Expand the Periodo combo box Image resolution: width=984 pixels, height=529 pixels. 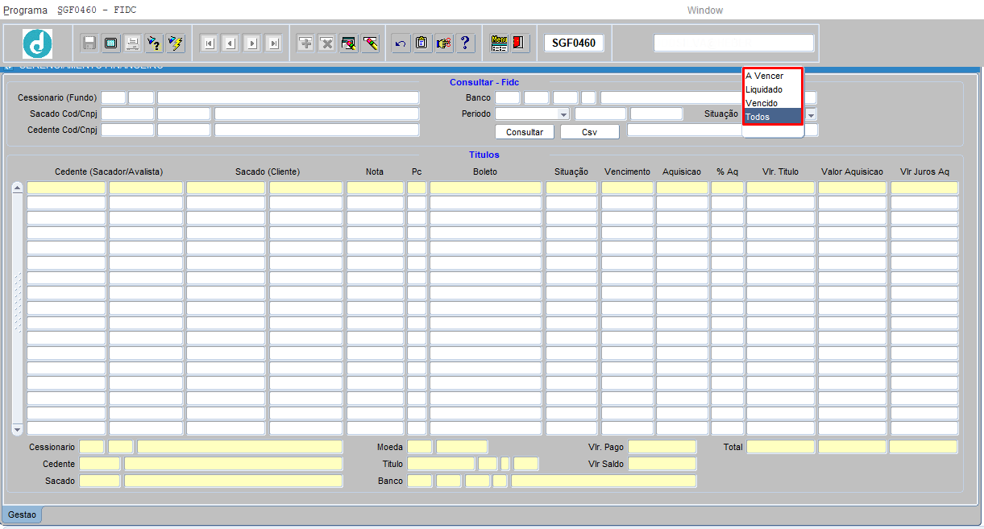(563, 114)
